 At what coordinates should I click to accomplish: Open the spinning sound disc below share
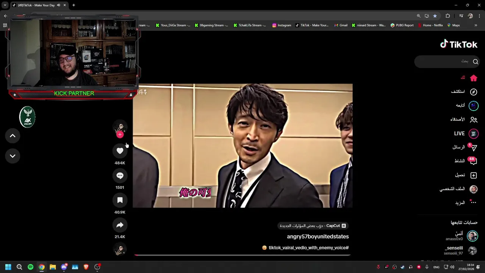tap(120, 249)
